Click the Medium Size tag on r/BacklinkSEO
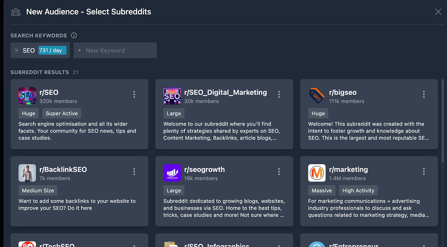 [x=38, y=190]
